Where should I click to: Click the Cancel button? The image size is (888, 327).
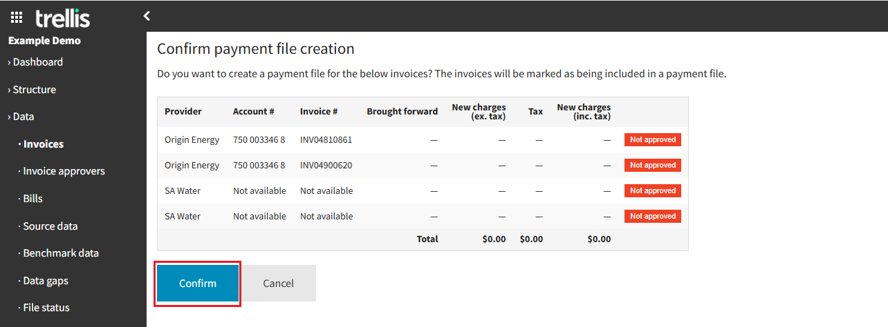pyautogui.click(x=278, y=283)
